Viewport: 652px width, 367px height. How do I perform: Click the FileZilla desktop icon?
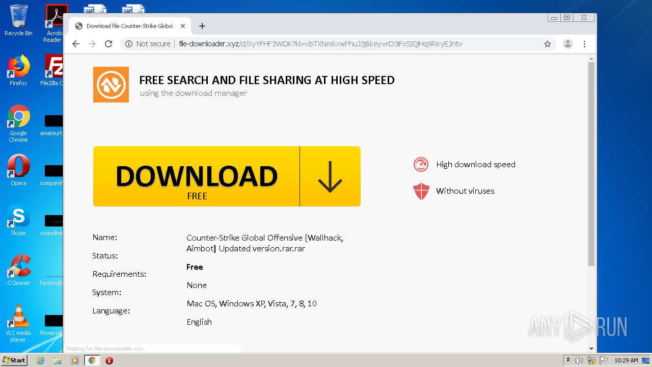tap(52, 70)
